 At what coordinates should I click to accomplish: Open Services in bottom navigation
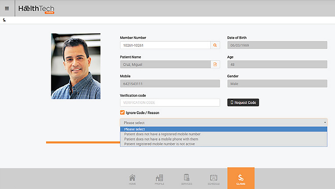tap(187, 180)
